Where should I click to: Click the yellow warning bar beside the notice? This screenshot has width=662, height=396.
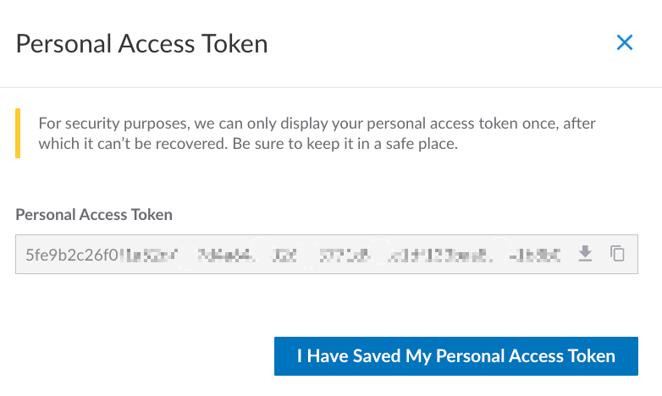pyautogui.click(x=18, y=134)
